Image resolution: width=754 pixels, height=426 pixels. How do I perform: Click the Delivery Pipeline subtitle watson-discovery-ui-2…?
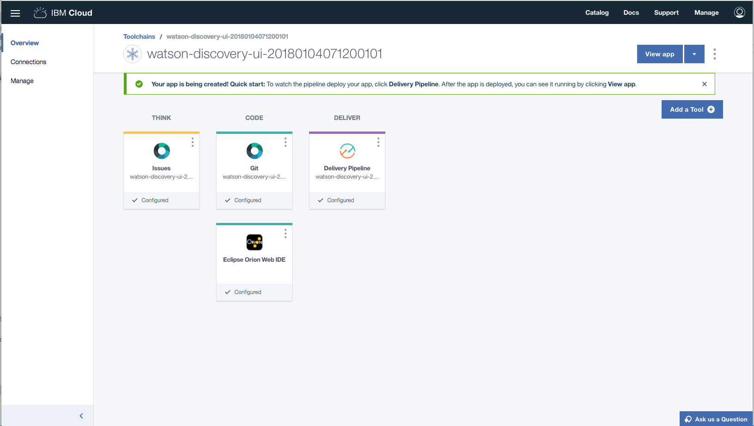pyautogui.click(x=347, y=177)
